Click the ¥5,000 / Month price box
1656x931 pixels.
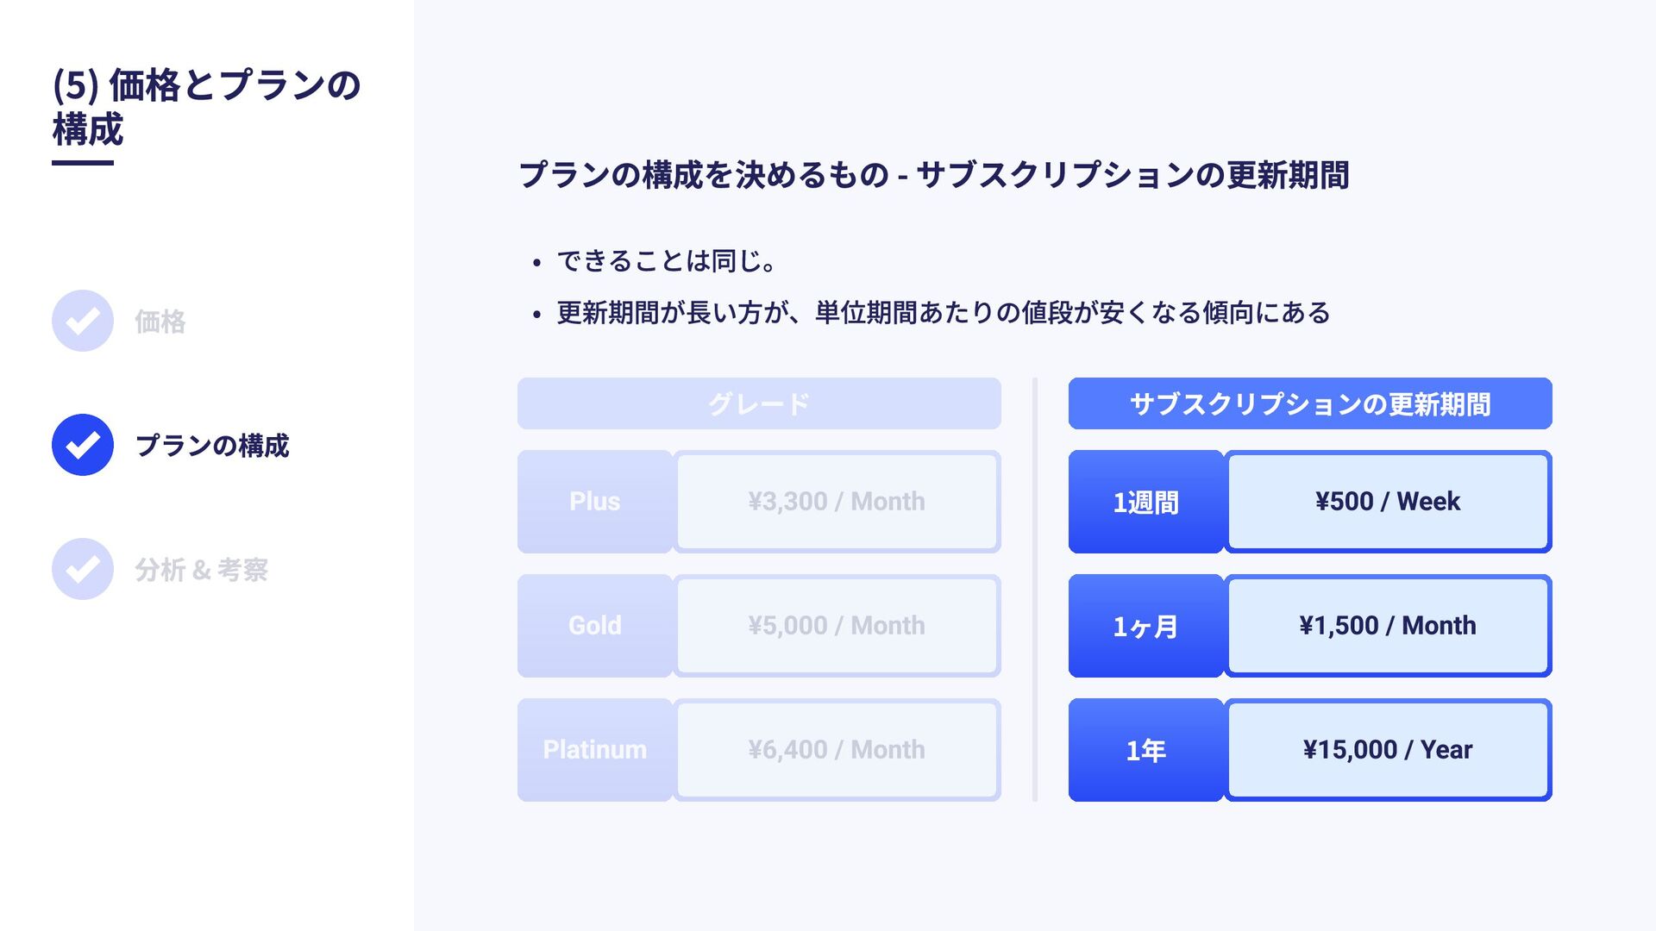click(837, 626)
